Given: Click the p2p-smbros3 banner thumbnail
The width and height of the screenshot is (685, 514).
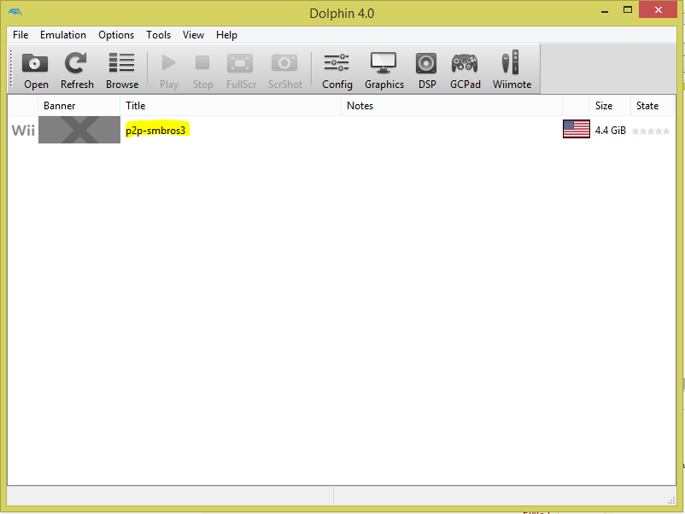Looking at the screenshot, I should click(79, 130).
